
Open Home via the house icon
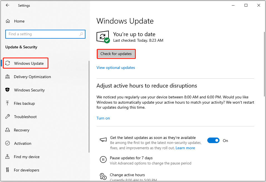(x=8, y=21)
